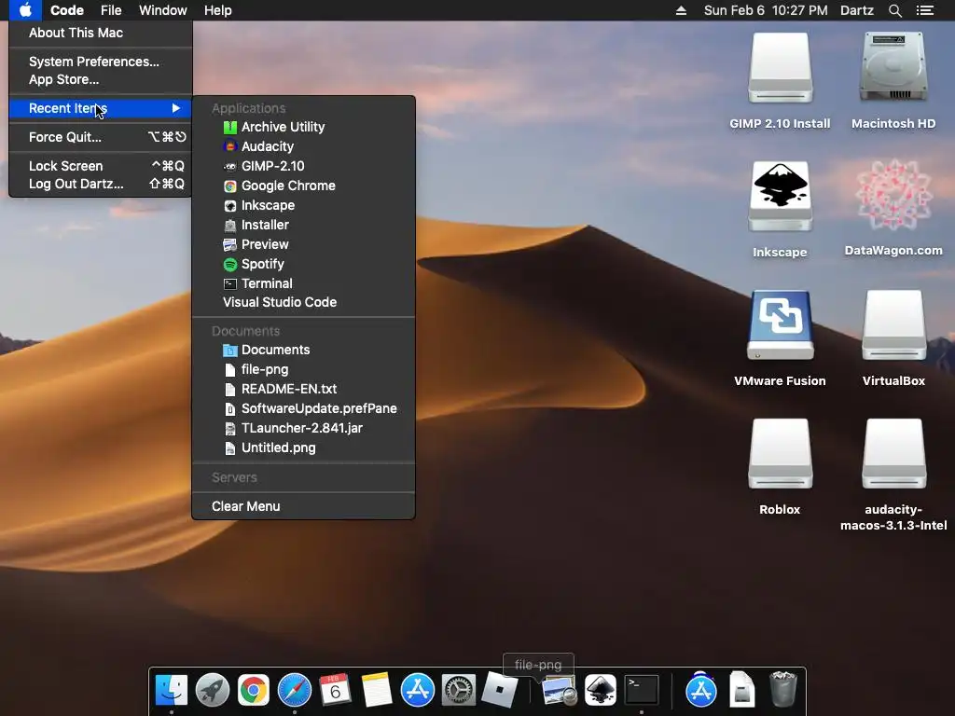
Task: Choose Lock Screen menu entry
Action: 101,166
